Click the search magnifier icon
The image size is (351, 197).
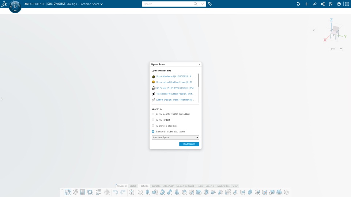pyautogui.click(x=195, y=4)
